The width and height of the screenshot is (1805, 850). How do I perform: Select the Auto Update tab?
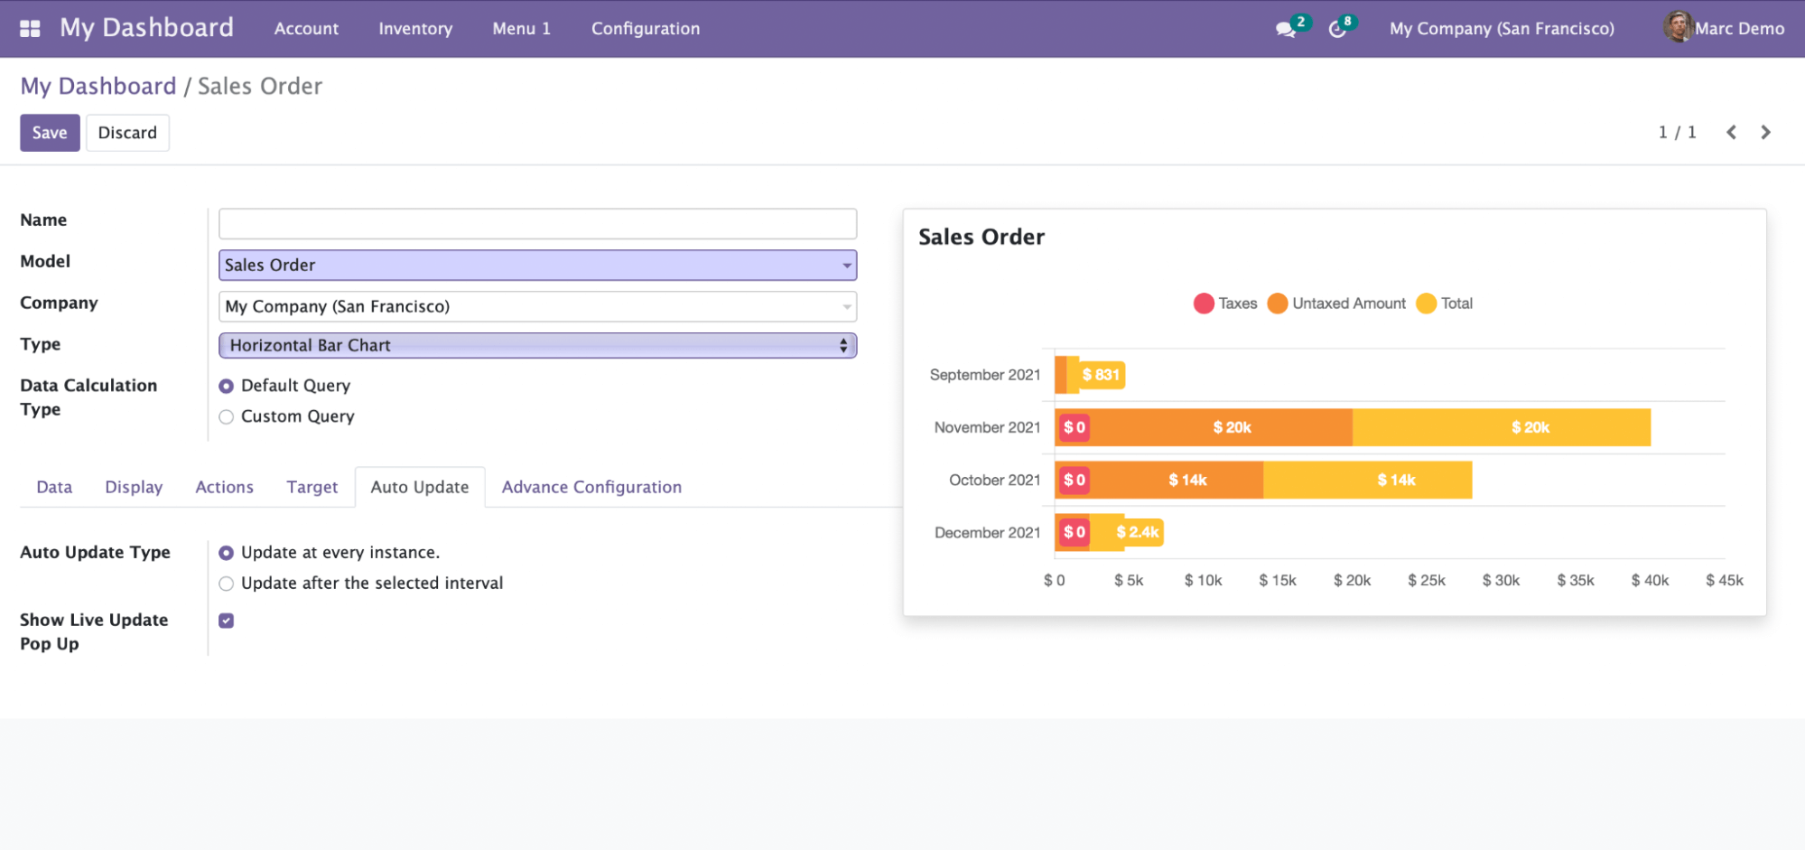420,487
